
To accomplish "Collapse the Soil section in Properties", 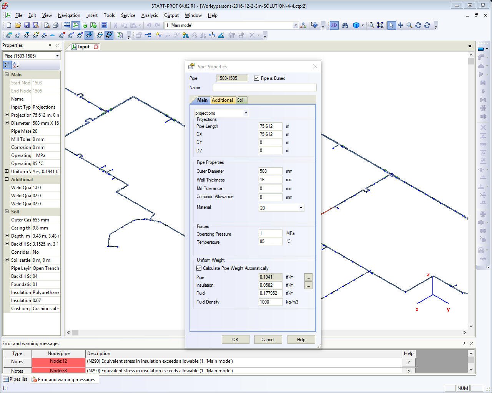I will (7, 211).
